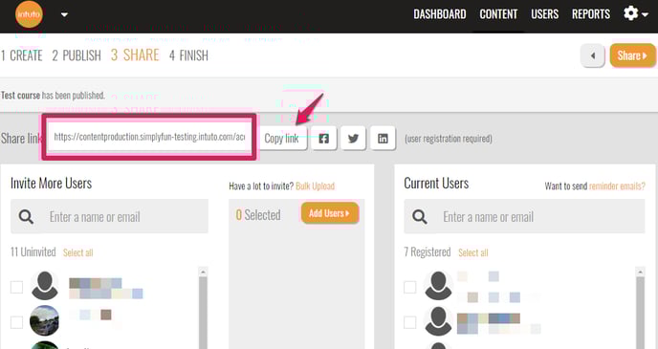658x349 pixels.
Task: Select all 7 registered users
Action: pyautogui.click(x=472, y=252)
